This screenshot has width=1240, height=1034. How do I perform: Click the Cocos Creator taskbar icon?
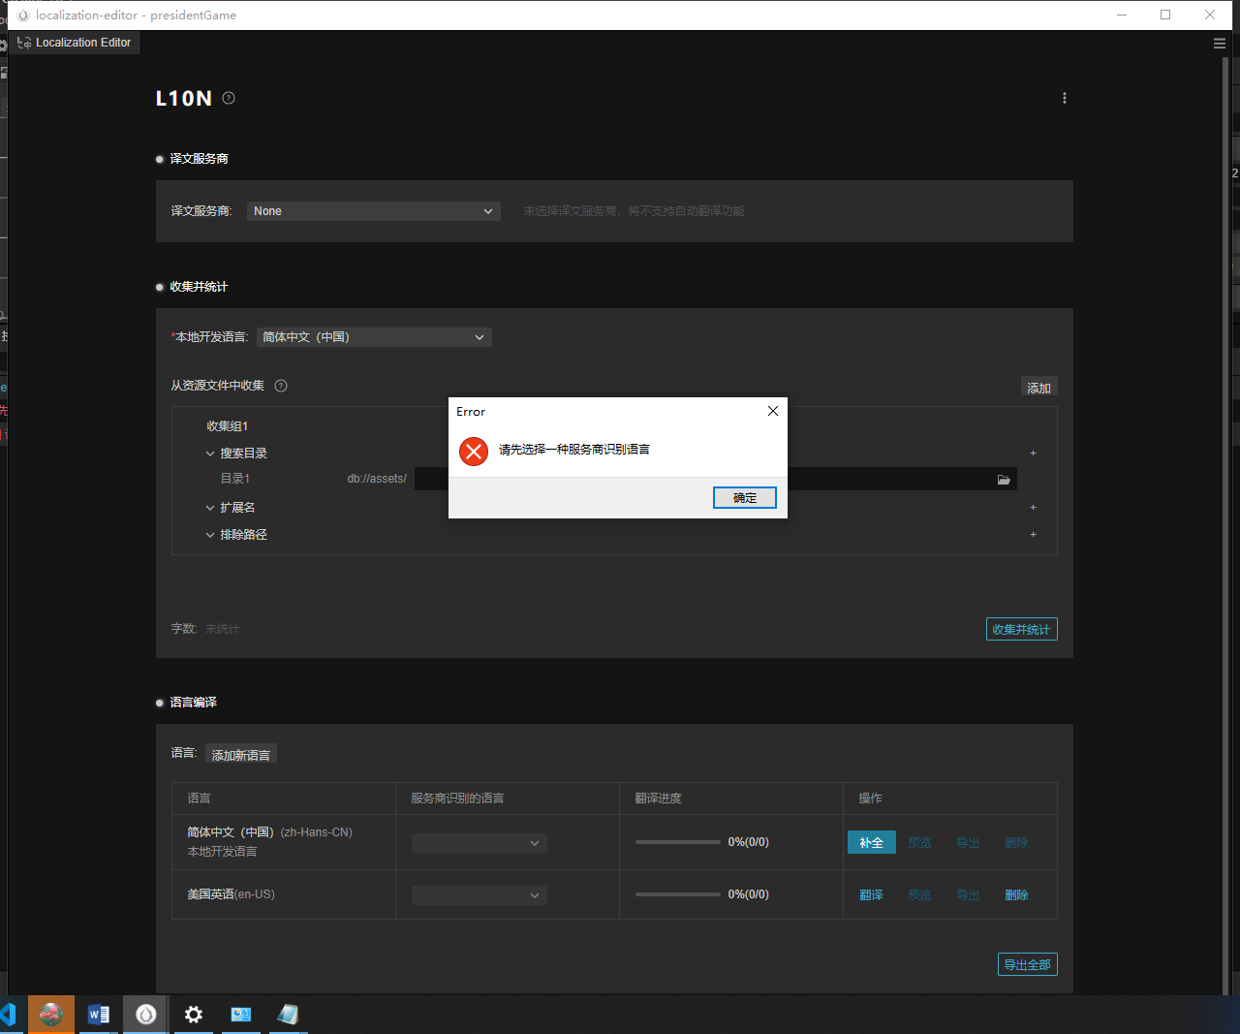coord(146,1015)
